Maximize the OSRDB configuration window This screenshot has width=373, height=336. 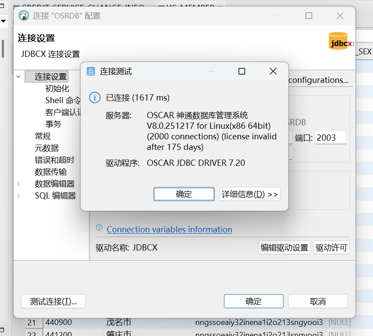pos(309,16)
